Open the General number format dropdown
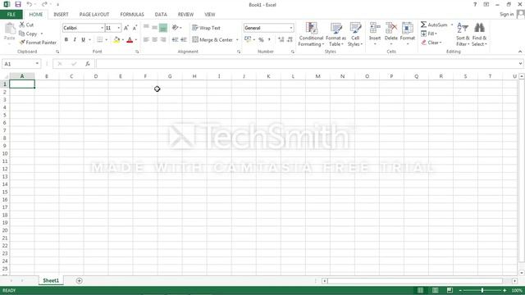525x295 pixels. tap(291, 28)
